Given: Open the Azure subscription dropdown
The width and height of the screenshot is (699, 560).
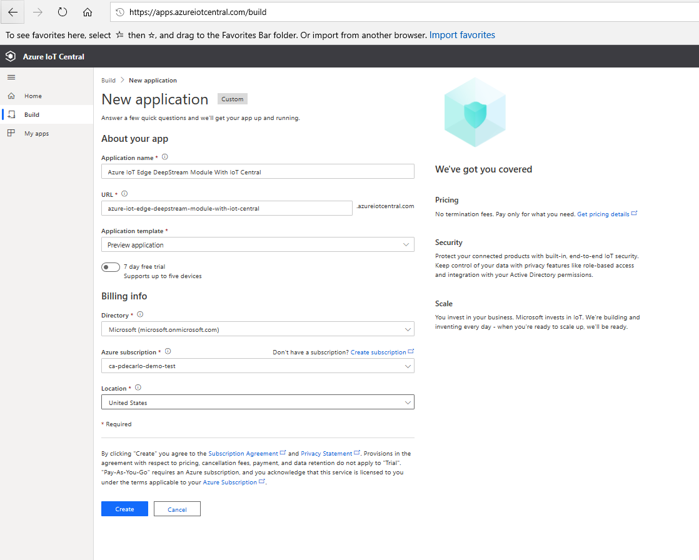Looking at the screenshot, I should (x=258, y=366).
